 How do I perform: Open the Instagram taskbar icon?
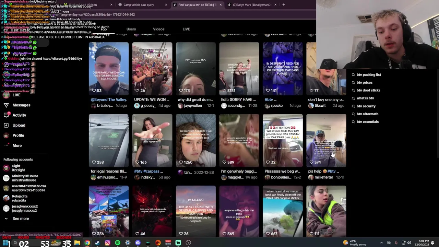click(x=107, y=243)
